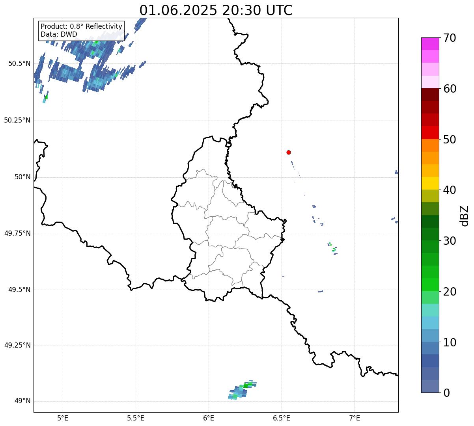Click the 50°N latitude label
The image size is (474, 426).
22,177
